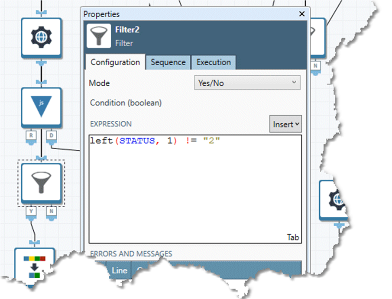Switch to the Configuration tab

coord(115,62)
